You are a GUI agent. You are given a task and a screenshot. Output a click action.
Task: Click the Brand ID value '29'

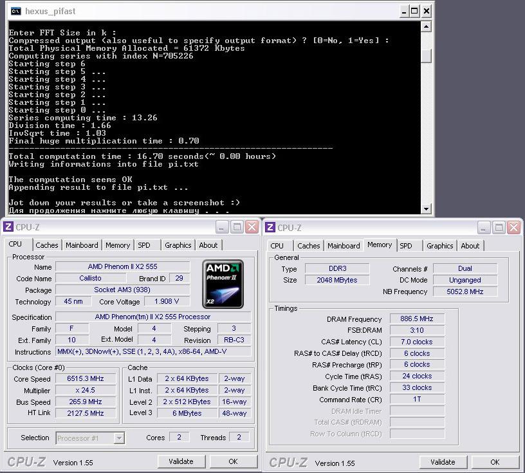[x=180, y=279]
